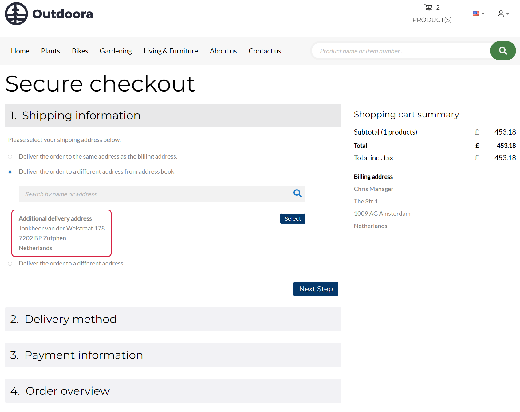Click the address search magnifier icon

(297, 194)
